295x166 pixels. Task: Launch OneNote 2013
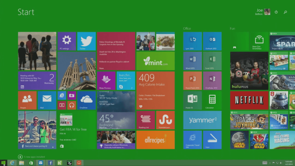(x=212, y=81)
